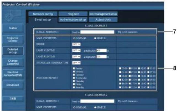Focus the E-MAIL ADDRESS 2 Send to field
177x111 pixels.
(97, 101)
